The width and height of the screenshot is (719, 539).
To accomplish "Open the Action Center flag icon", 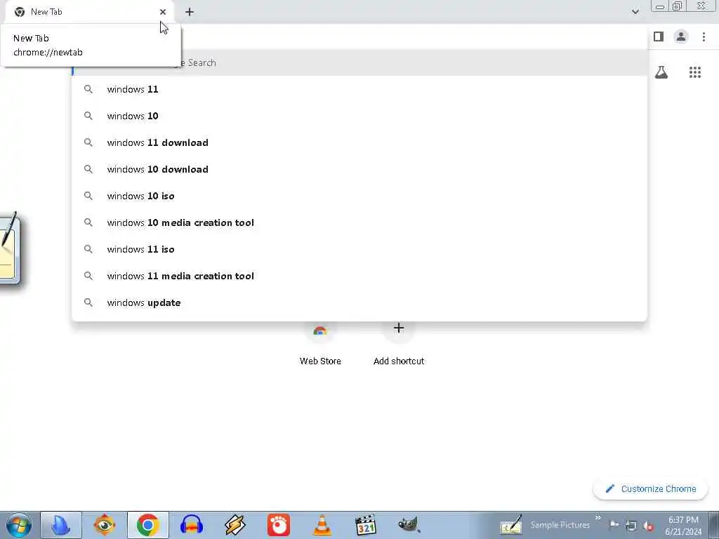I will [614, 525].
